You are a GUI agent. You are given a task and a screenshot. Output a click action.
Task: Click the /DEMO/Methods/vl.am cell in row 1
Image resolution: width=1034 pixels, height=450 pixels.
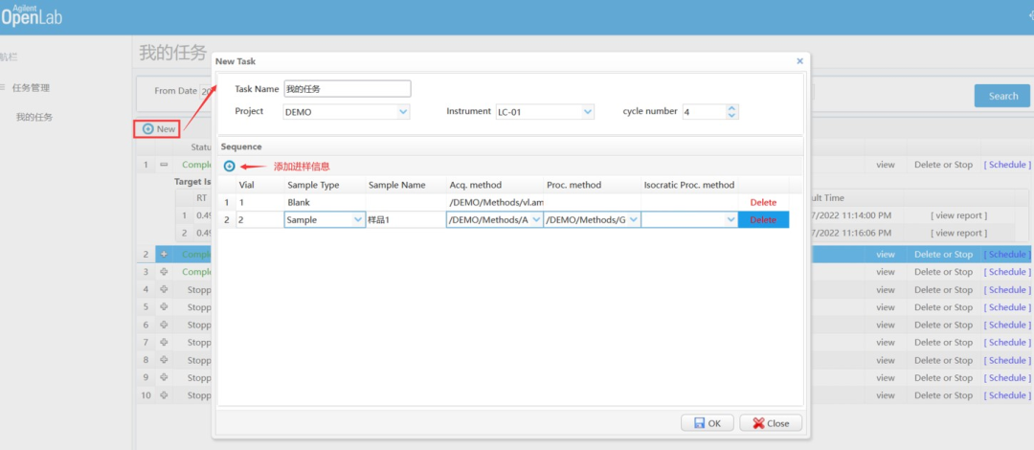click(x=495, y=203)
